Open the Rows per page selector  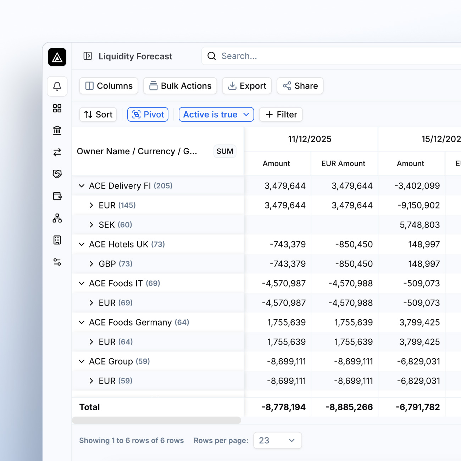point(277,440)
